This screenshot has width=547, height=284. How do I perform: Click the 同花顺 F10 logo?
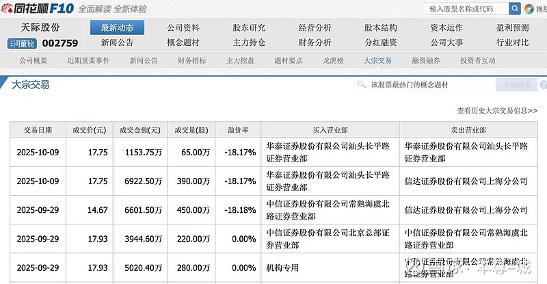point(38,8)
